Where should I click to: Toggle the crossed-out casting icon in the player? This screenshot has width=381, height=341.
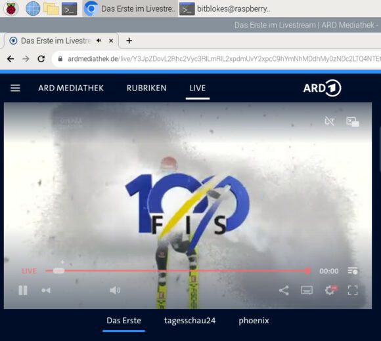330,121
